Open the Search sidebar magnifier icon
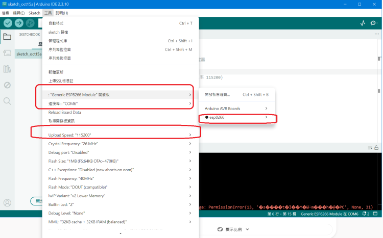This screenshot has width=383, height=238. point(7,101)
